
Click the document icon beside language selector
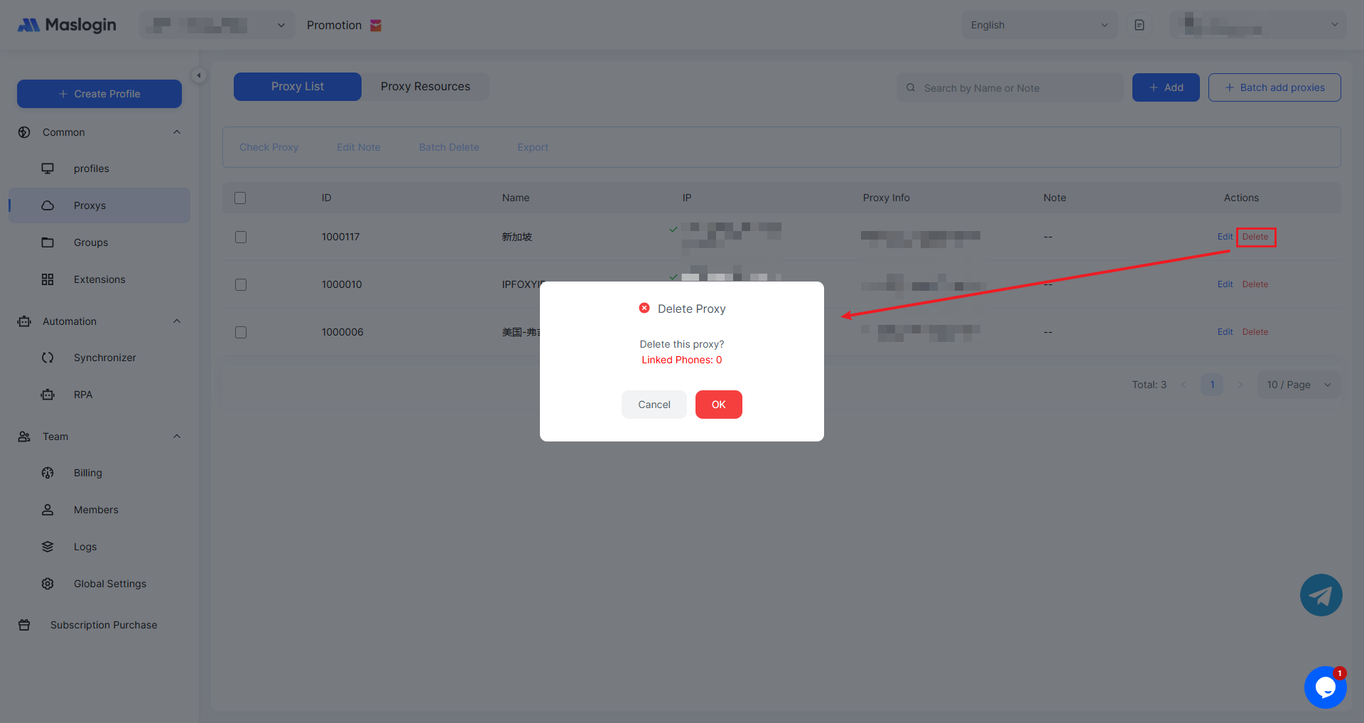tap(1140, 25)
